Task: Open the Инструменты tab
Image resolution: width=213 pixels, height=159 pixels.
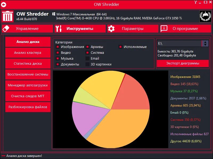Action: pyautogui.click(x=80, y=29)
